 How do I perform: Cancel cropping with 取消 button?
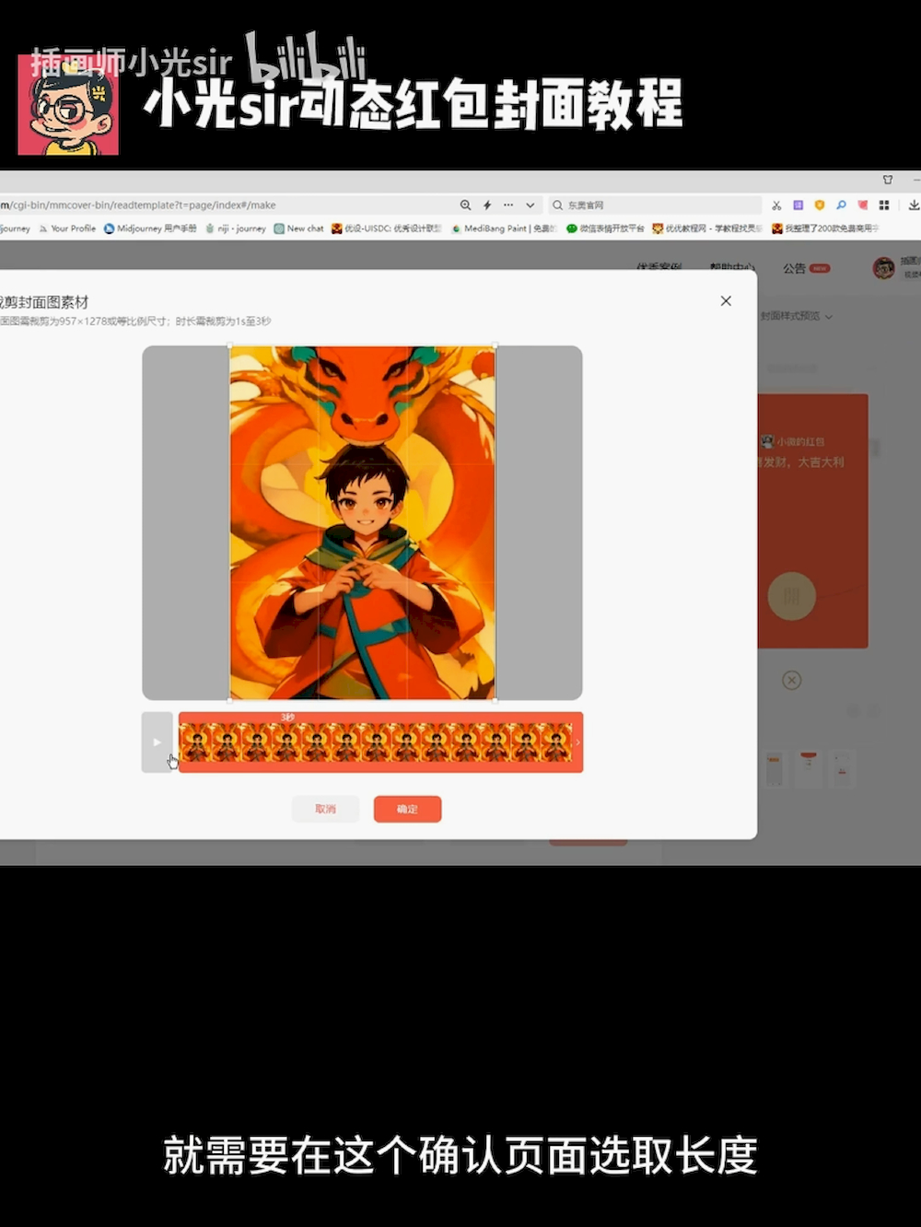pos(325,809)
